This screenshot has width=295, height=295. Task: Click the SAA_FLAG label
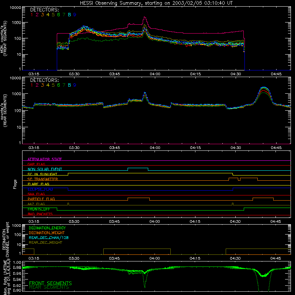click(x=36, y=194)
